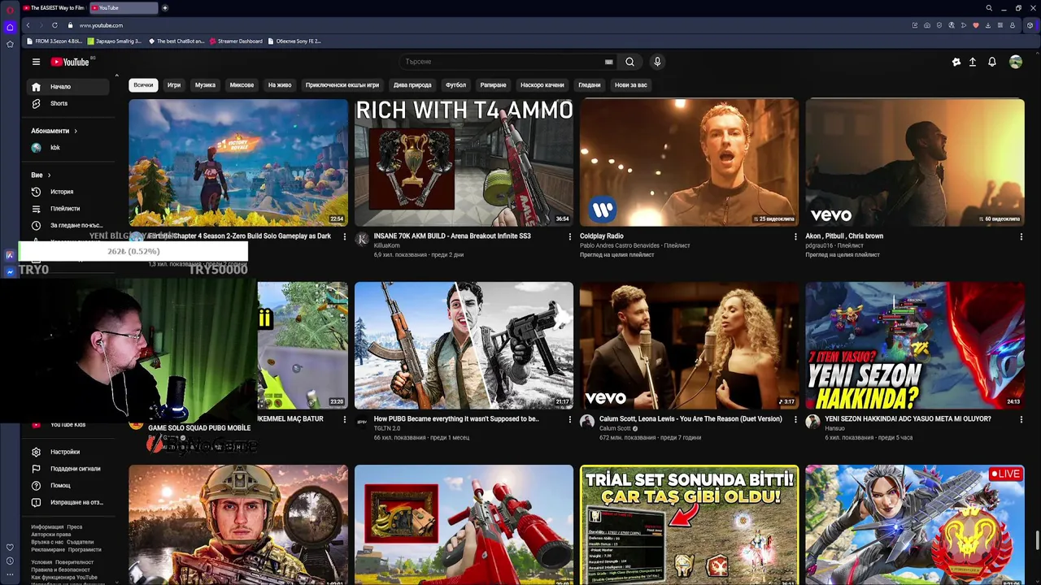
Task: Go to the YouTube logo homepage
Action: 70,62
